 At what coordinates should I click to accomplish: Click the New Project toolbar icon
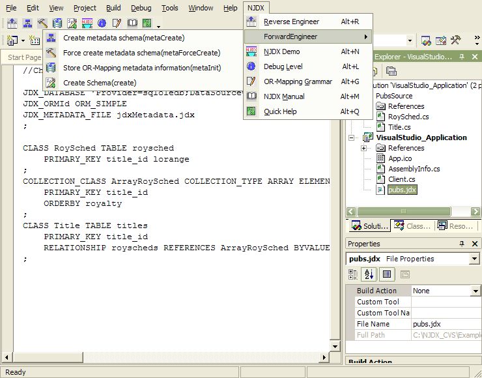tap(12, 40)
